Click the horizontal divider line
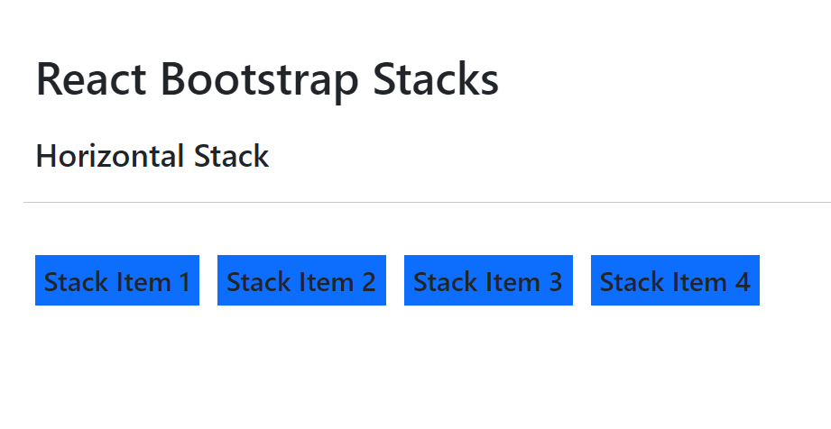 tap(424, 203)
